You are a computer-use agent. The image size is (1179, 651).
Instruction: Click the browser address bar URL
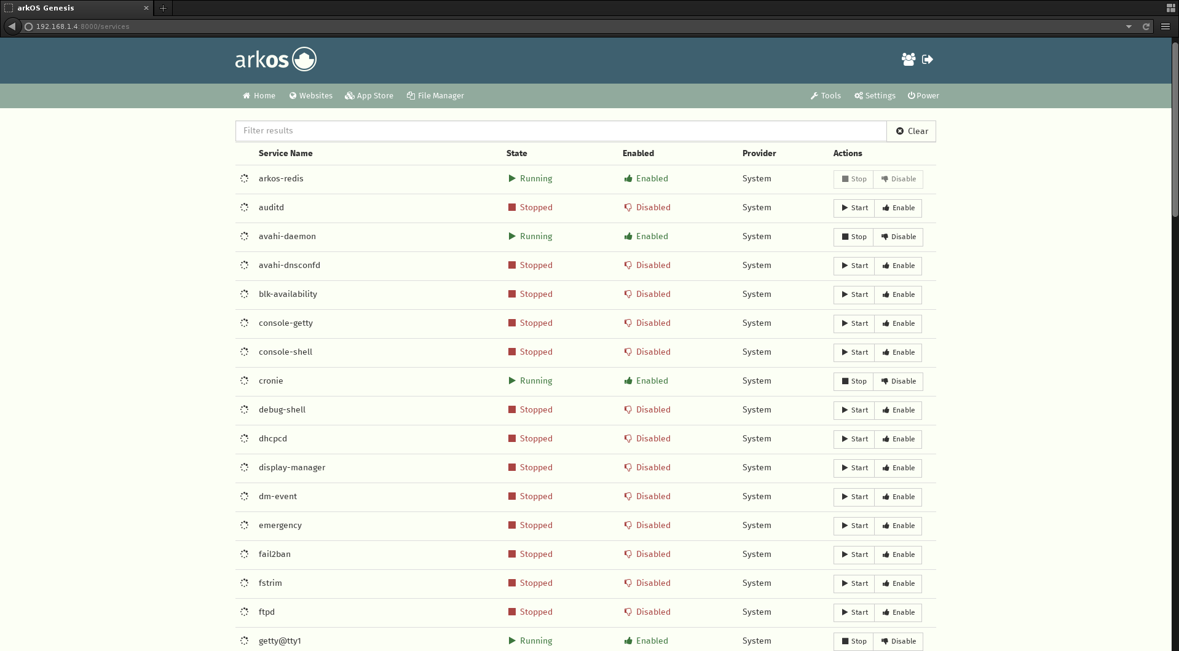point(82,26)
